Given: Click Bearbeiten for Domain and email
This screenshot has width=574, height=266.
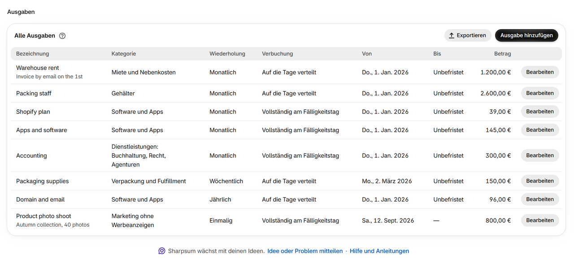Looking at the screenshot, I should [x=540, y=199].
